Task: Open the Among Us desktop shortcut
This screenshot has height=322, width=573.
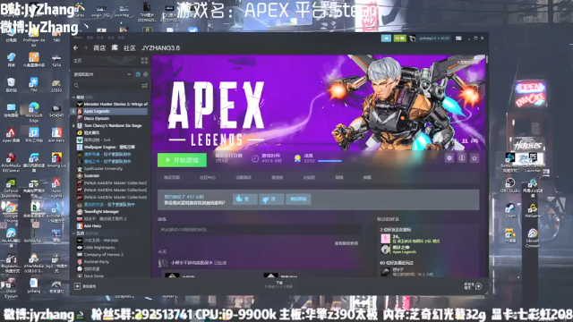Action: (56, 160)
